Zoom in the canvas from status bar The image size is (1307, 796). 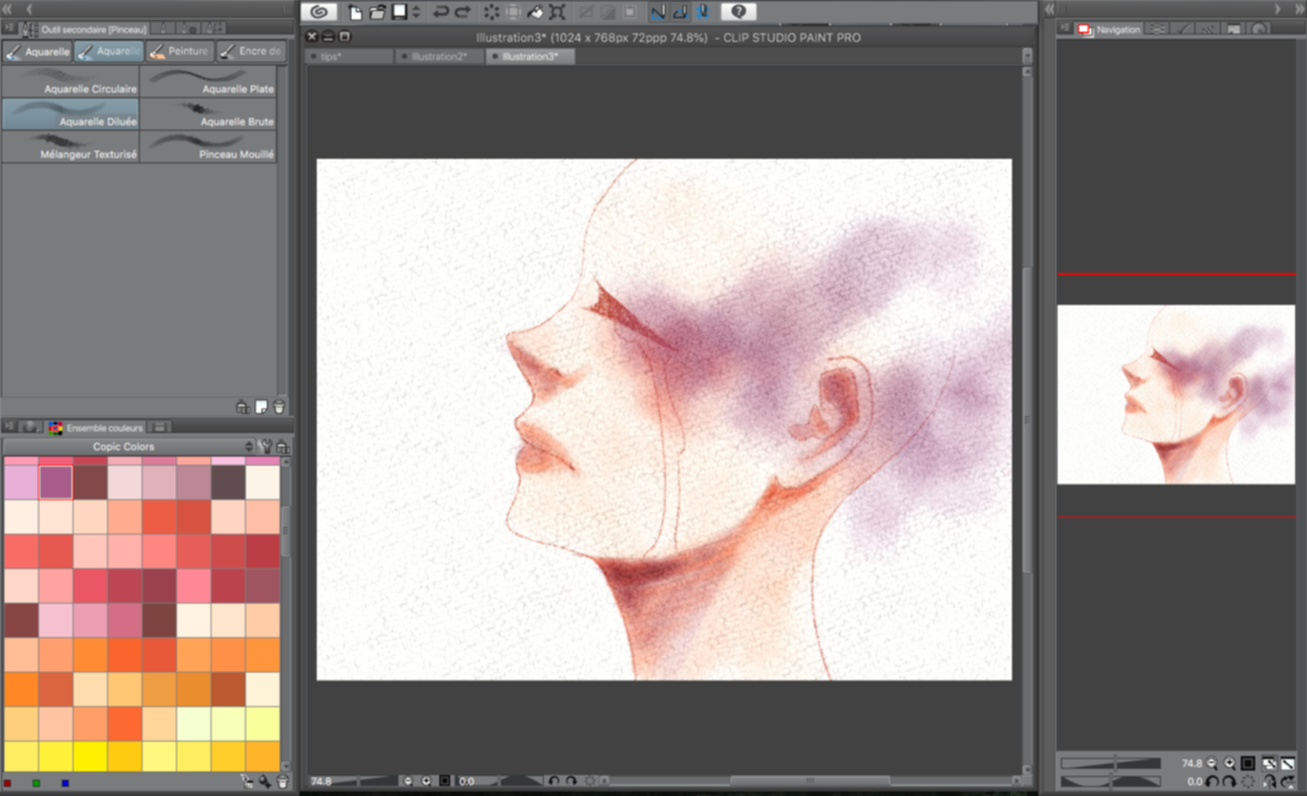tap(427, 781)
